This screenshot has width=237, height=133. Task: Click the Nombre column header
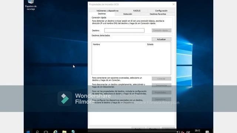pos(119,44)
